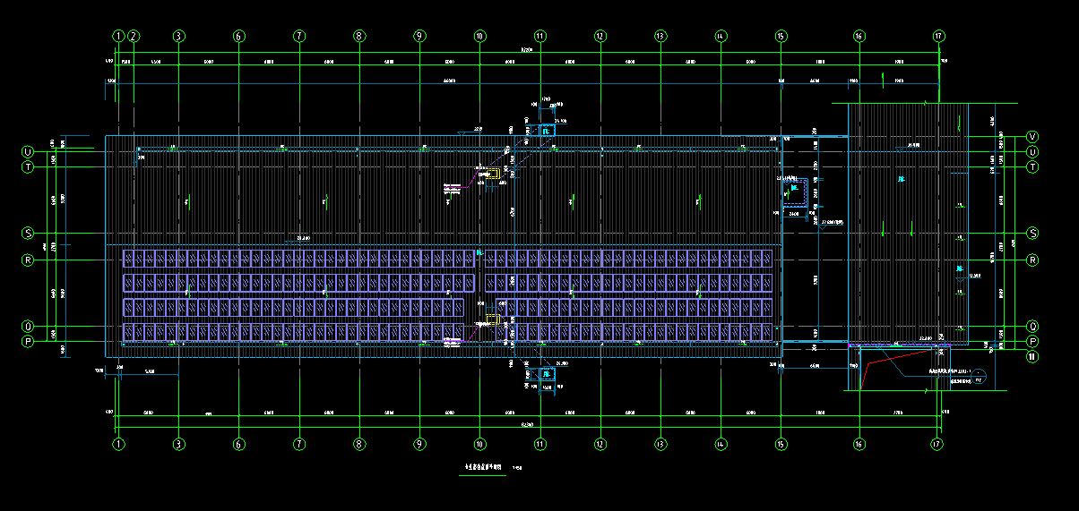Select the Q axis bubble on left side

pyautogui.click(x=28, y=327)
